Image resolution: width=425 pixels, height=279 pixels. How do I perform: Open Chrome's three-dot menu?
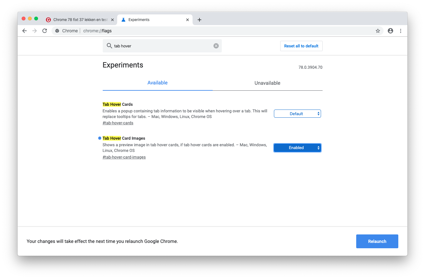pyautogui.click(x=400, y=31)
